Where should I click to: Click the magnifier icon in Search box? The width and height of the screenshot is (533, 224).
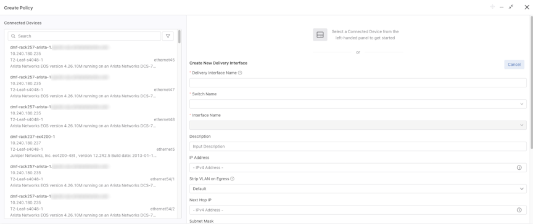(x=13, y=36)
